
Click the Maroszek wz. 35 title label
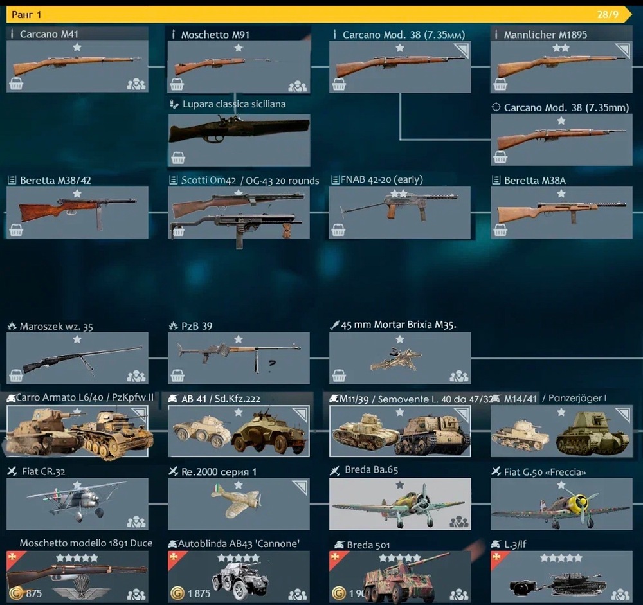point(56,327)
